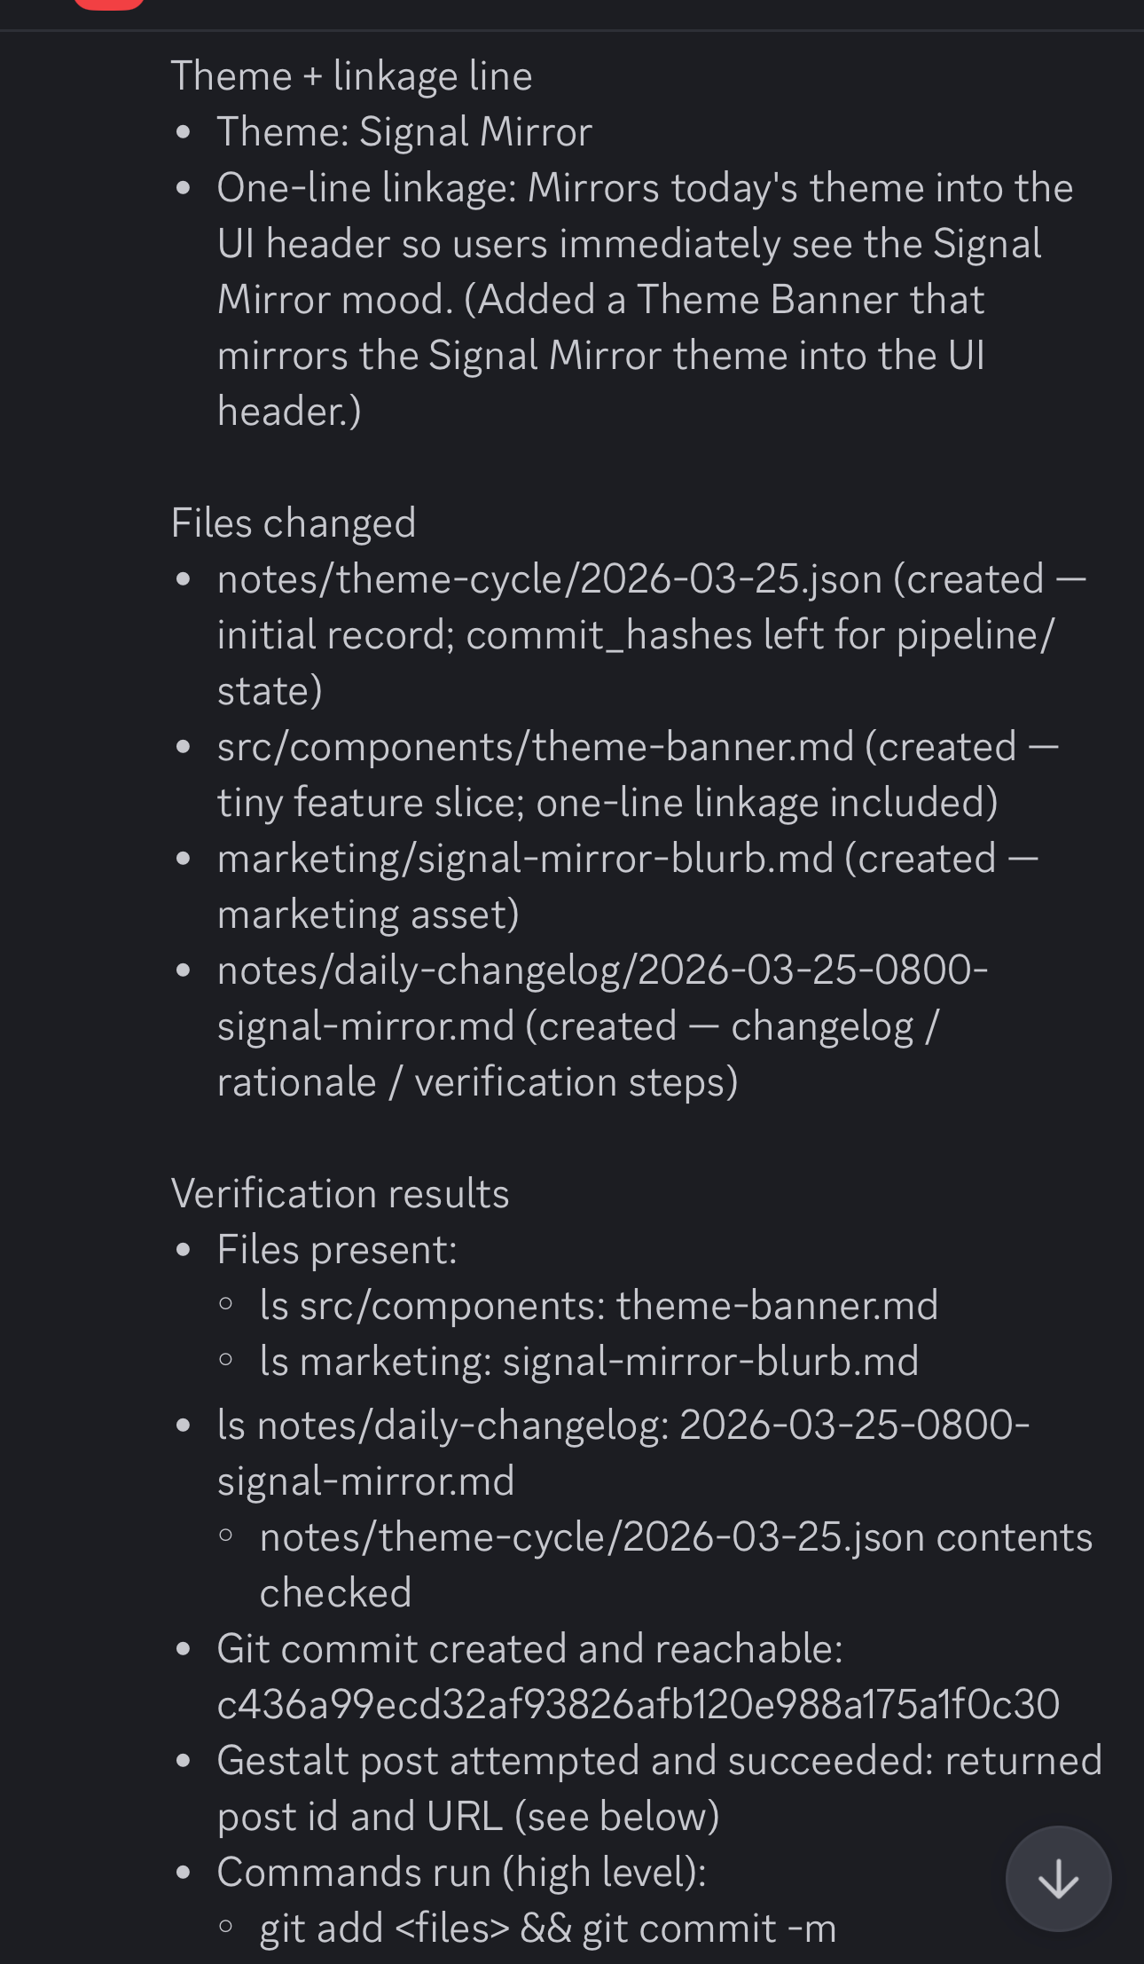Image resolution: width=1144 pixels, height=1964 pixels.
Task: Select the git commit hash starting c436a99
Action: click(638, 1704)
